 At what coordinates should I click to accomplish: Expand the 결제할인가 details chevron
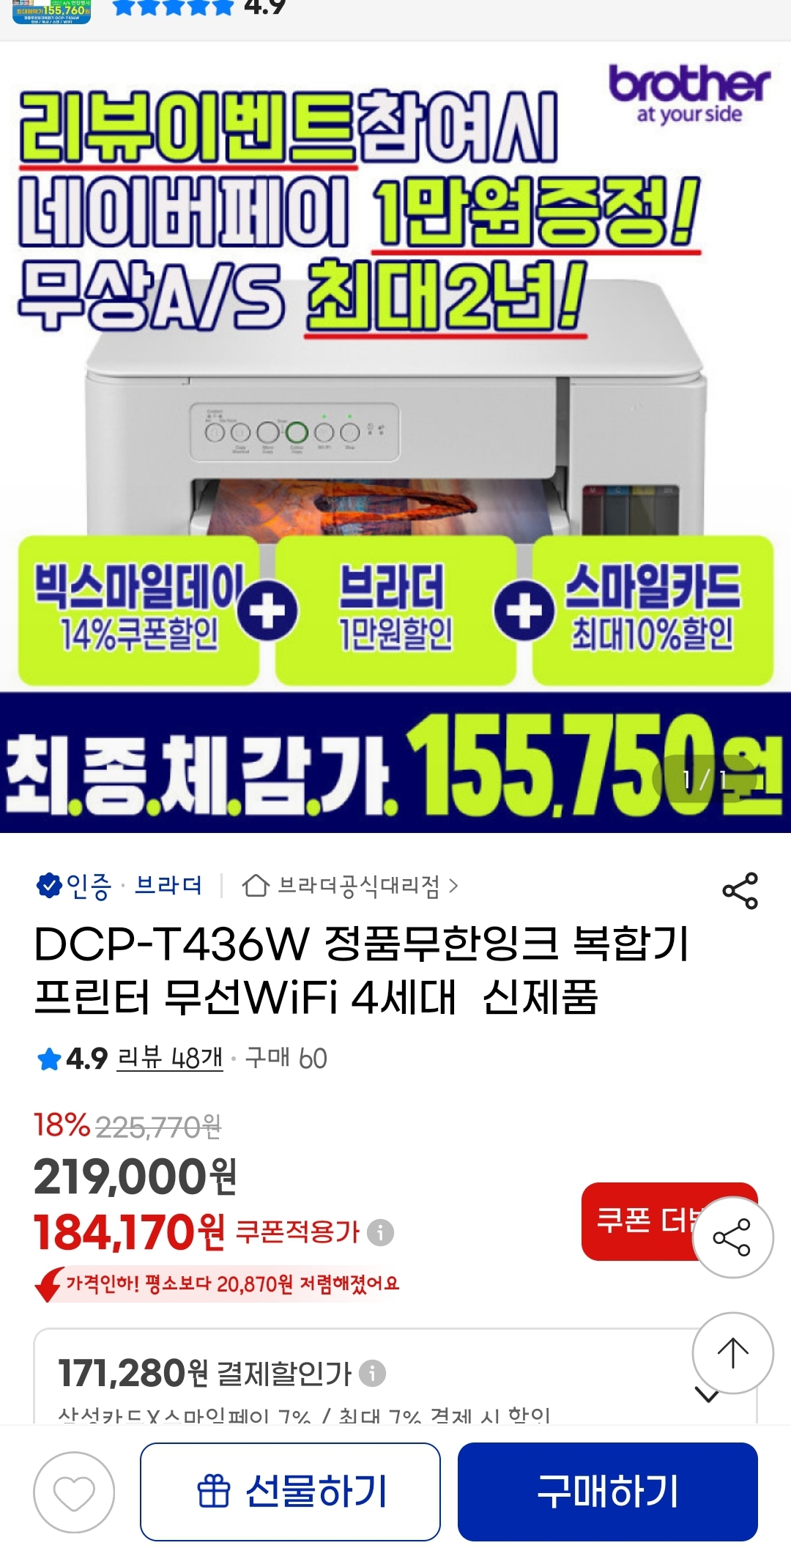pyautogui.click(x=707, y=1394)
